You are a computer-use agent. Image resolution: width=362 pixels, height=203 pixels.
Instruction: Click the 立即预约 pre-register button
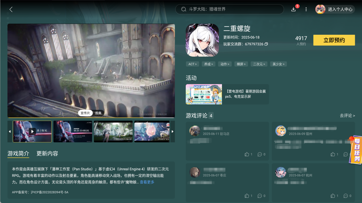334,40
